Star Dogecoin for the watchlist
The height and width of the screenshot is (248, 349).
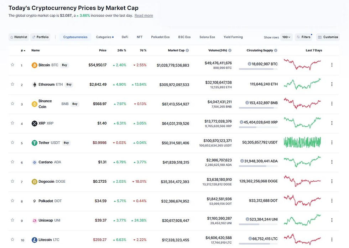pyautogui.click(x=12, y=181)
